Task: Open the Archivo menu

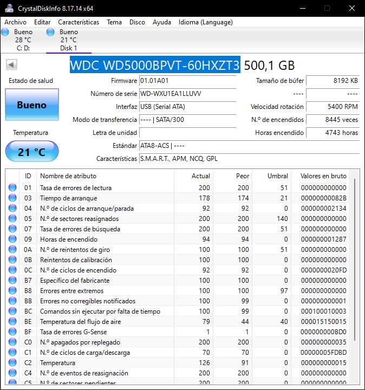Action: (x=15, y=22)
